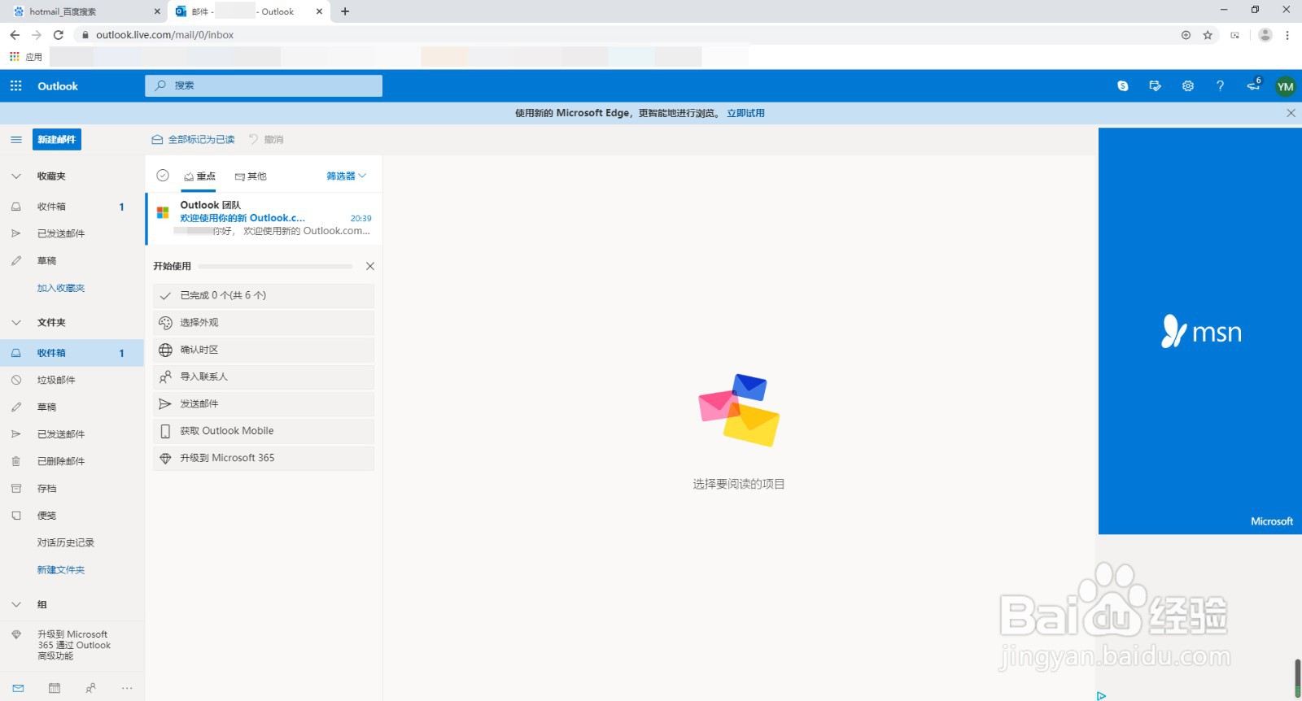Switch to 重点 focused tab
Image resolution: width=1302 pixels, height=701 pixels.
pos(200,176)
